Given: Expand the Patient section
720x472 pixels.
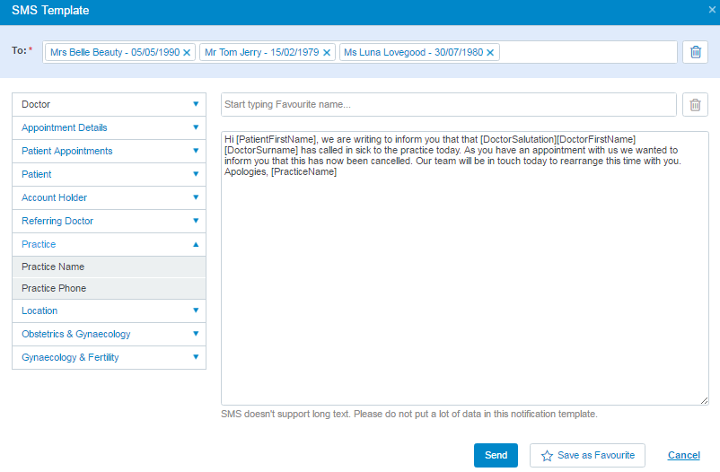Looking at the screenshot, I should tap(109, 174).
